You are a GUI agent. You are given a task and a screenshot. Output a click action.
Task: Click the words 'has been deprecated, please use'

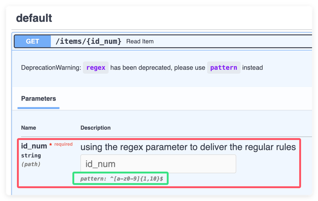point(157,68)
